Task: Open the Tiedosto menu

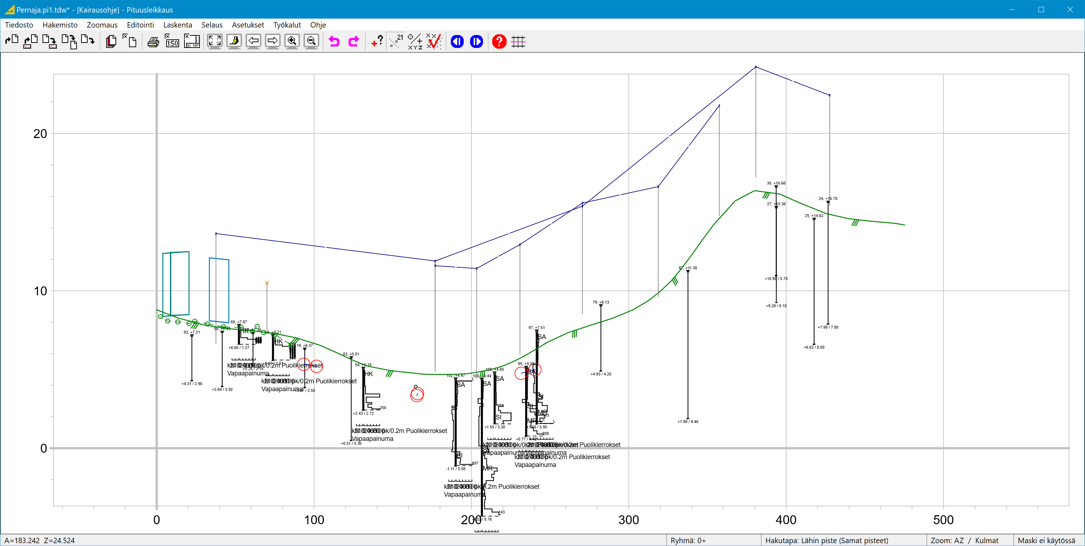Action: (x=19, y=25)
